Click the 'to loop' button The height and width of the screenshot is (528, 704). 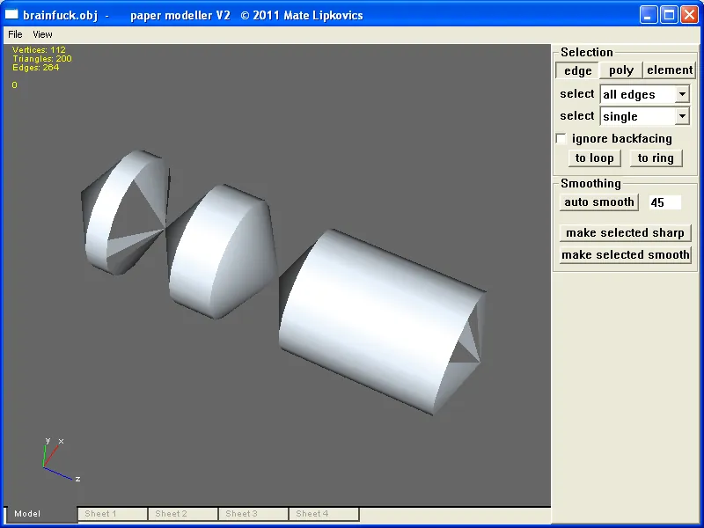pyautogui.click(x=595, y=158)
